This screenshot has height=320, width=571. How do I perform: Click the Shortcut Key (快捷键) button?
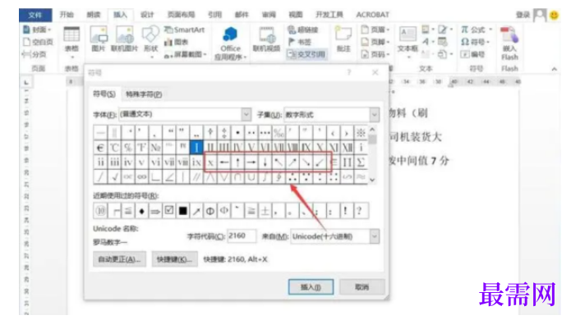coord(174,259)
